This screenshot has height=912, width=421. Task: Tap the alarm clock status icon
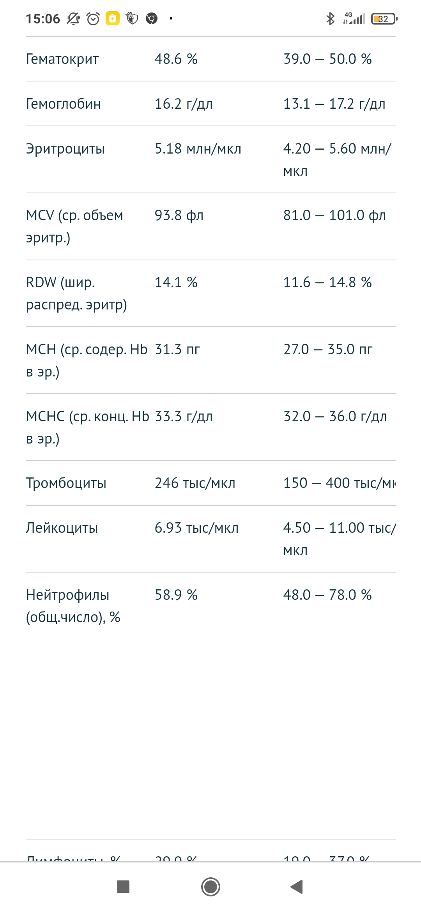(x=93, y=18)
